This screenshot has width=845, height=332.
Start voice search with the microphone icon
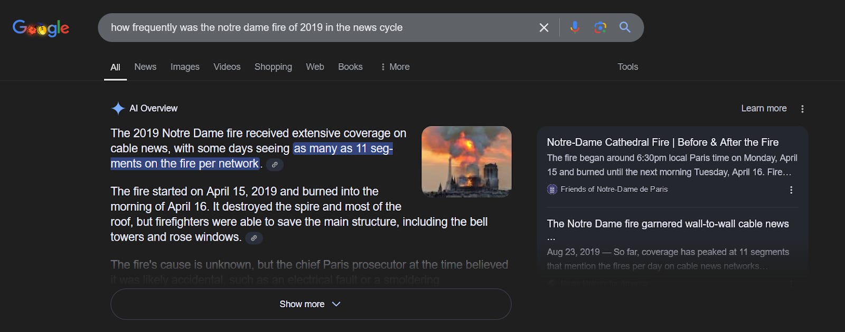[x=575, y=27]
